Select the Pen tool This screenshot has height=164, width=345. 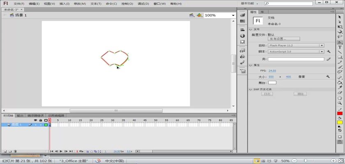pyautogui.click(x=340, y=42)
